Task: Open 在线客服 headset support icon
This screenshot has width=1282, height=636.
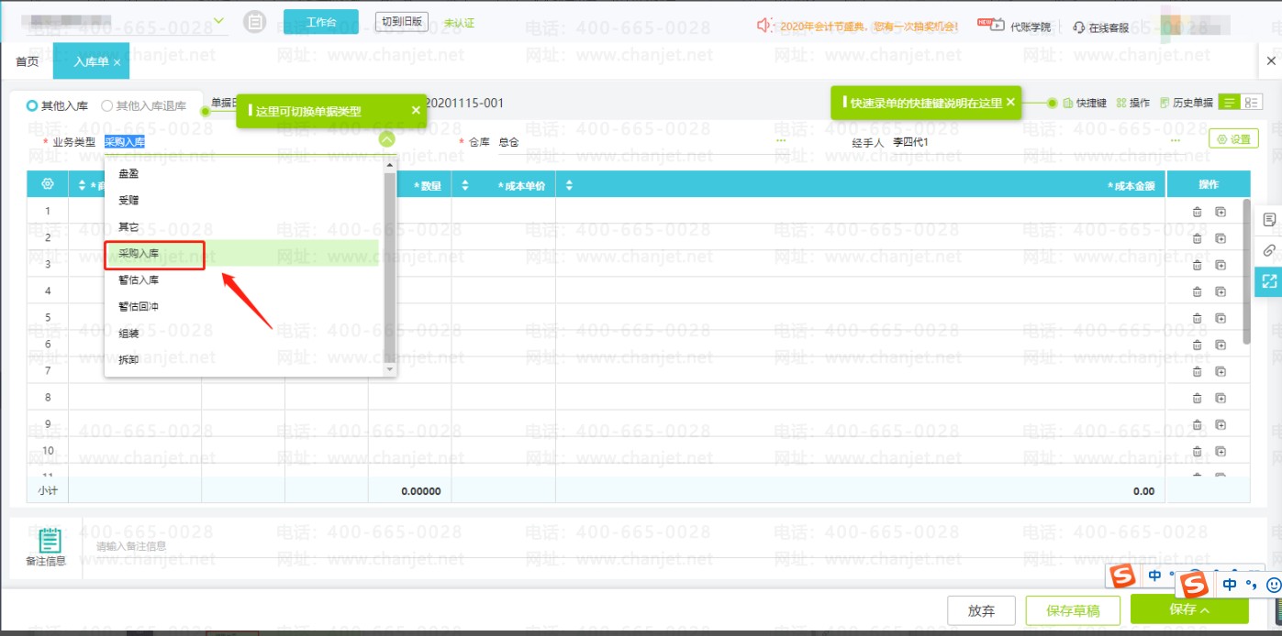Action: (x=1079, y=27)
